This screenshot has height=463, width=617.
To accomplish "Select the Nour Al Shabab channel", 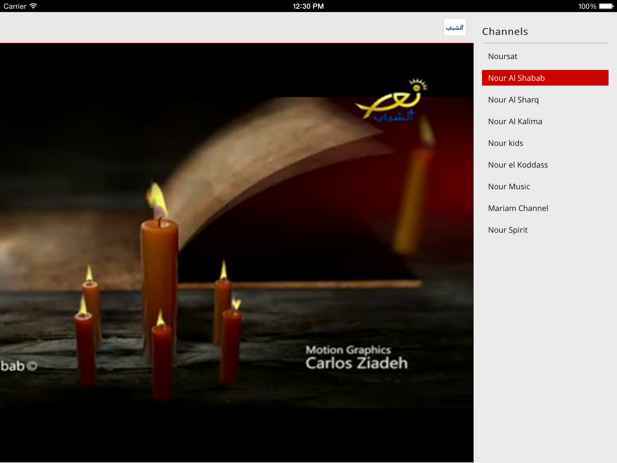I will (545, 78).
